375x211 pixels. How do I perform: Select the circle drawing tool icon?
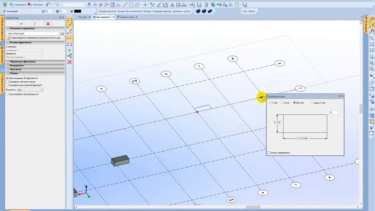131,5
